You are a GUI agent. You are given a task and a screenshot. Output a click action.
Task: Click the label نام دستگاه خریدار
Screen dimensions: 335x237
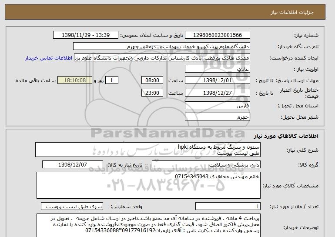coord(298,47)
